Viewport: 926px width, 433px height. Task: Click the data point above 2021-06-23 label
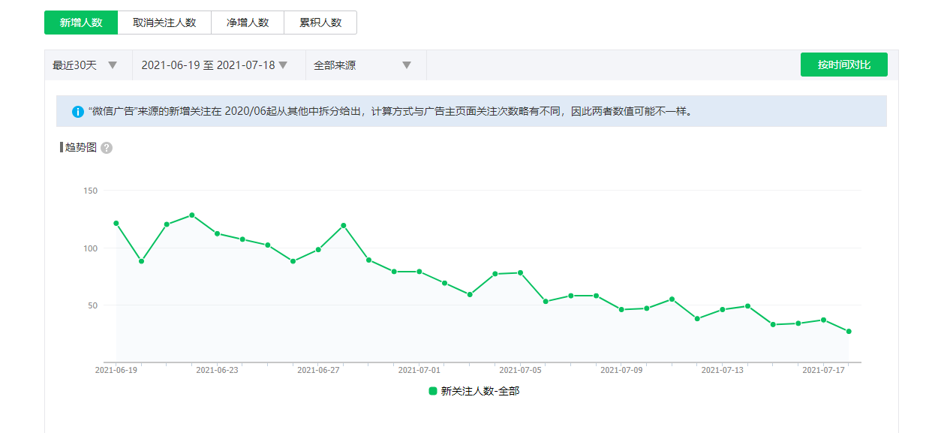[x=217, y=233]
